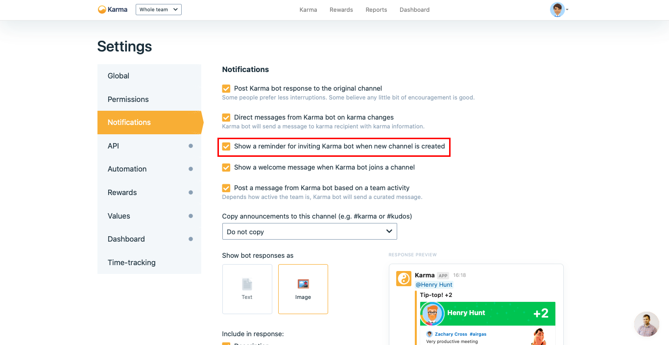
Task: Open Rewards settings in sidebar
Action: tap(149, 193)
